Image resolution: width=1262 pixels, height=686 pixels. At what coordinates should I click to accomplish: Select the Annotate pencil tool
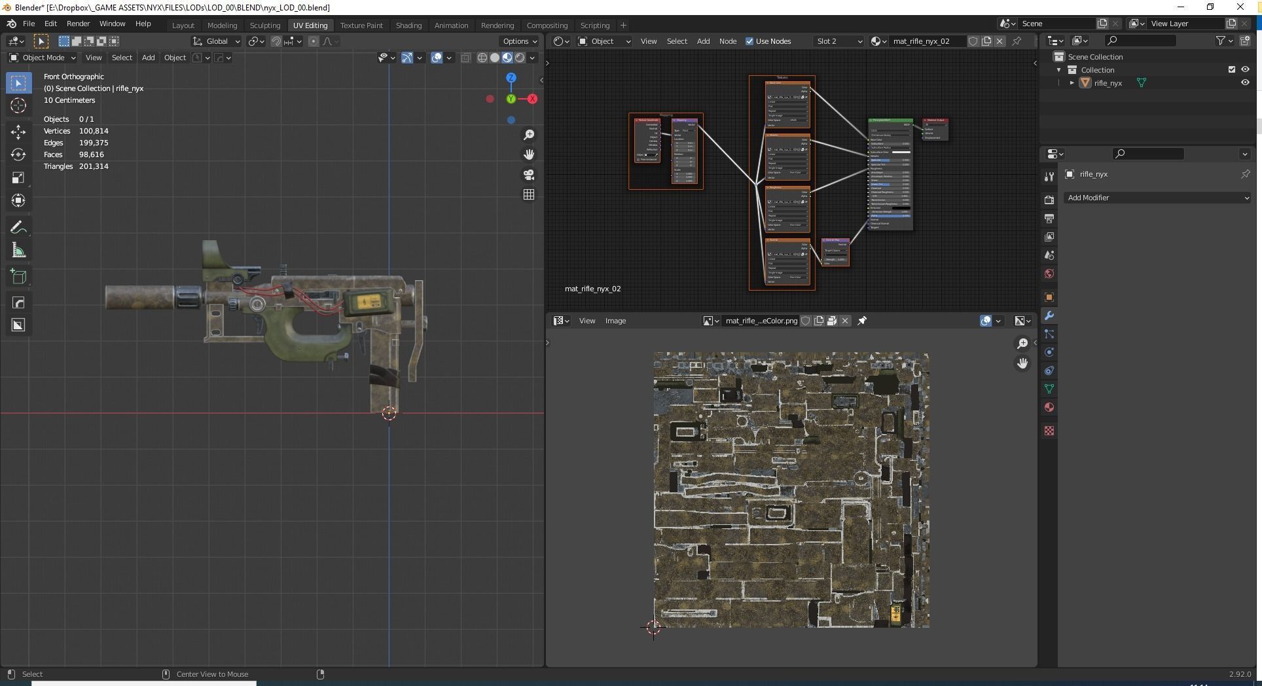coord(18,228)
